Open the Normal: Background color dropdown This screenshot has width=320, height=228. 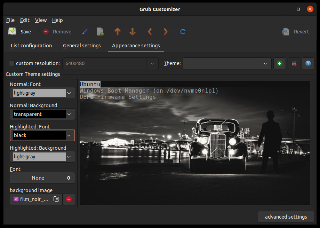click(42, 114)
